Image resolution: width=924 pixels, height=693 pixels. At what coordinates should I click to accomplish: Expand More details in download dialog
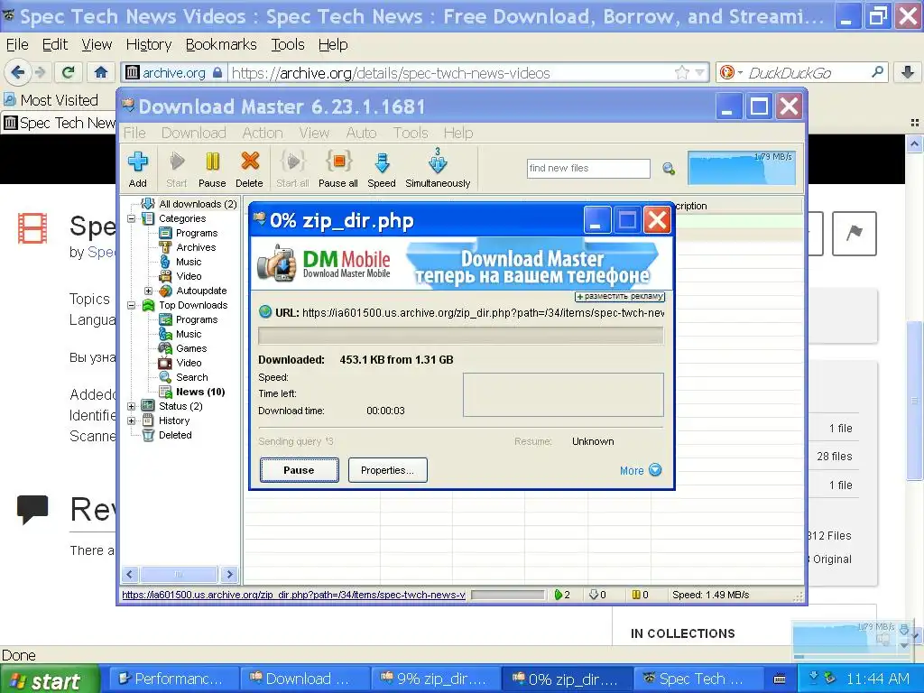pyautogui.click(x=641, y=470)
